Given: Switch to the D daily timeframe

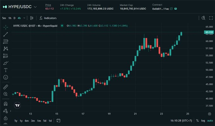Looking at the screenshot, I should [15, 18].
